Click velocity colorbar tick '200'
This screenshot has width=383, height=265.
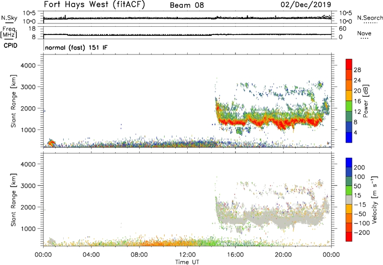360,167
